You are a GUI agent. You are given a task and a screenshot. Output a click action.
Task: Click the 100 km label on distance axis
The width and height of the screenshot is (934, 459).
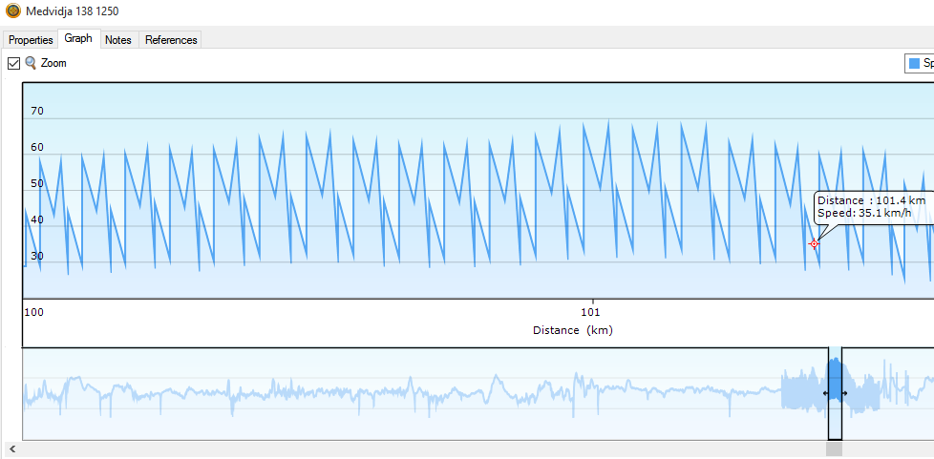tap(34, 312)
